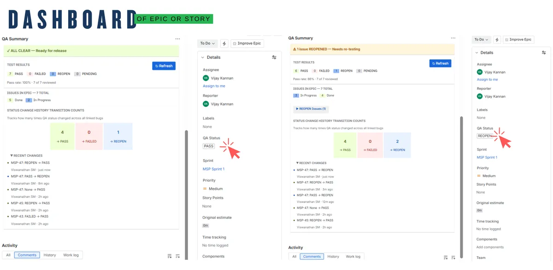
Task: Click Improve Epic beside REOPEN details
Action: 518,40
